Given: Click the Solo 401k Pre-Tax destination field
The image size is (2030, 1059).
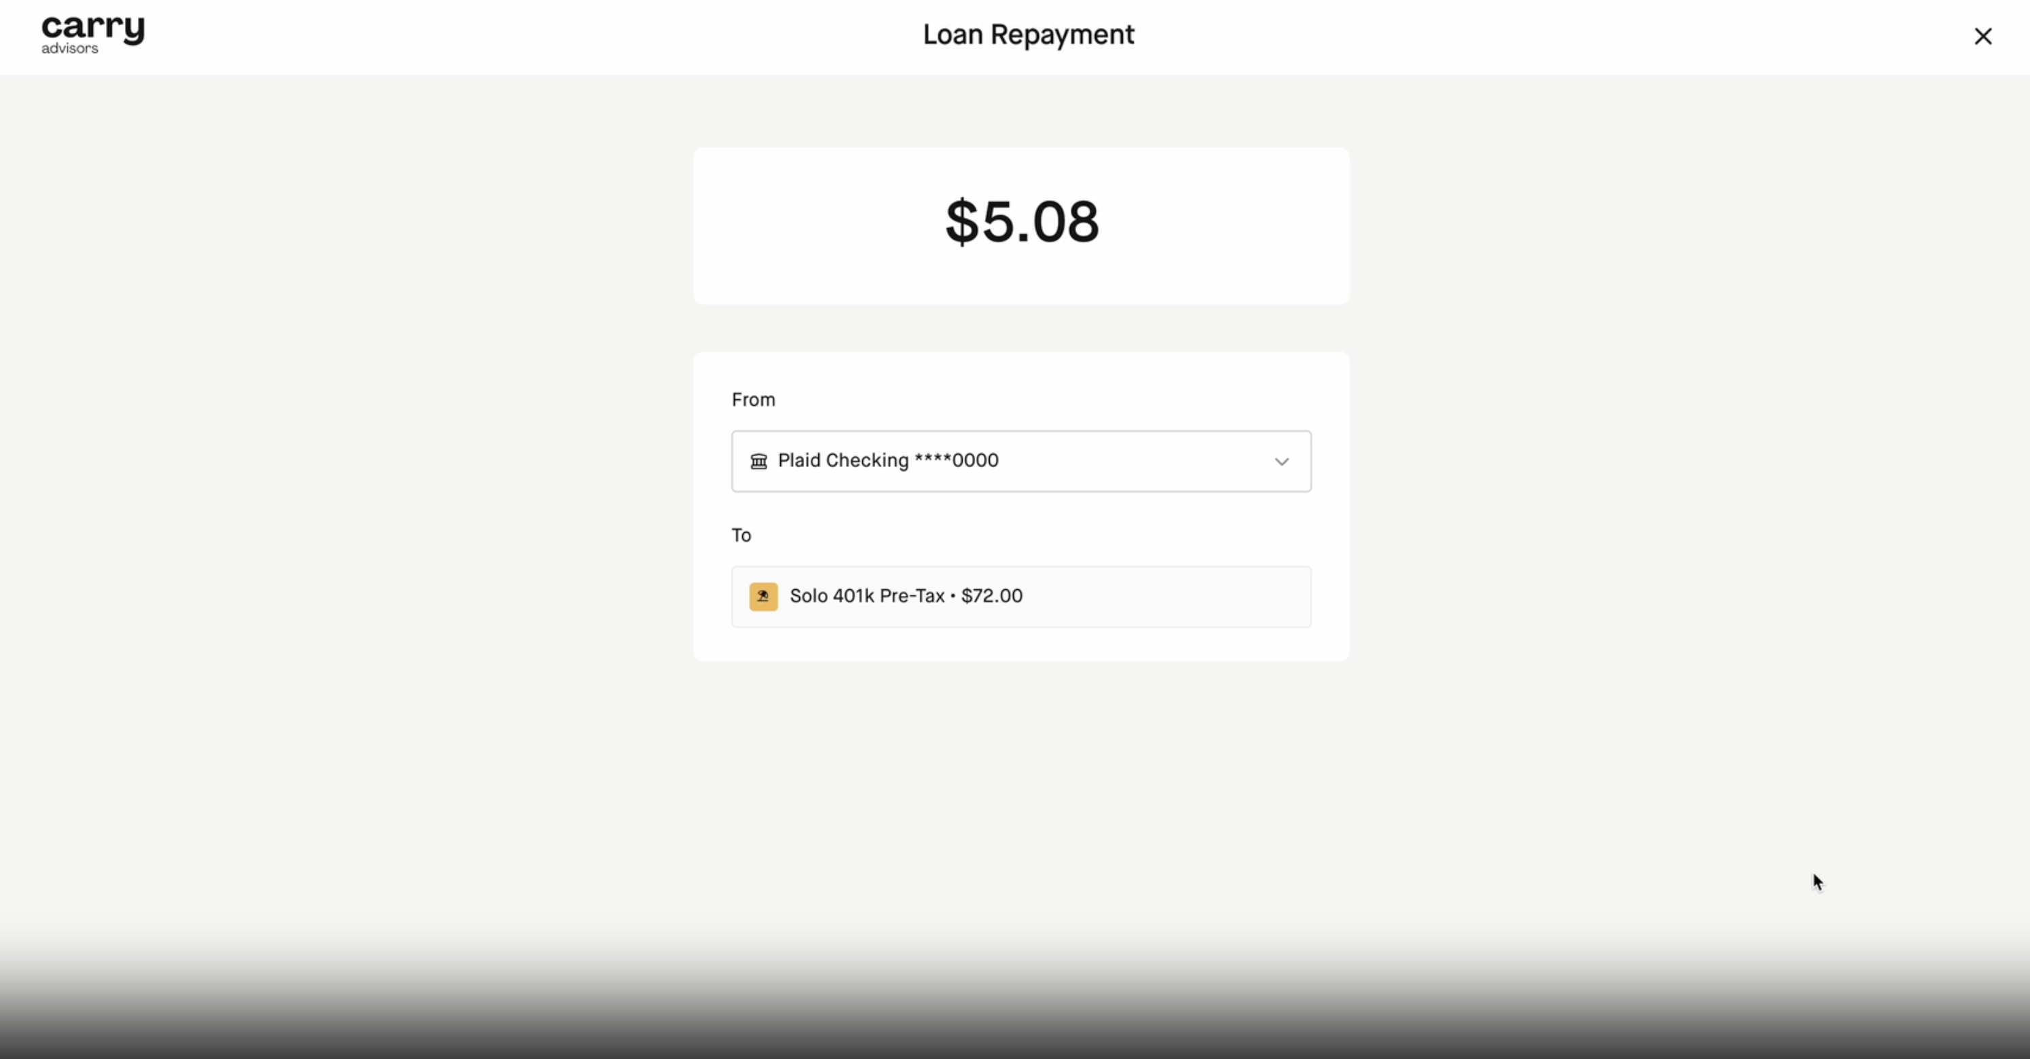Looking at the screenshot, I should tap(1021, 597).
